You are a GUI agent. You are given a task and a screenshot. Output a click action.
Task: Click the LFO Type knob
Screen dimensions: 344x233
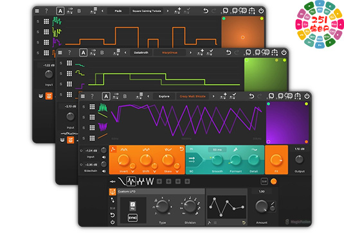click(162, 207)
